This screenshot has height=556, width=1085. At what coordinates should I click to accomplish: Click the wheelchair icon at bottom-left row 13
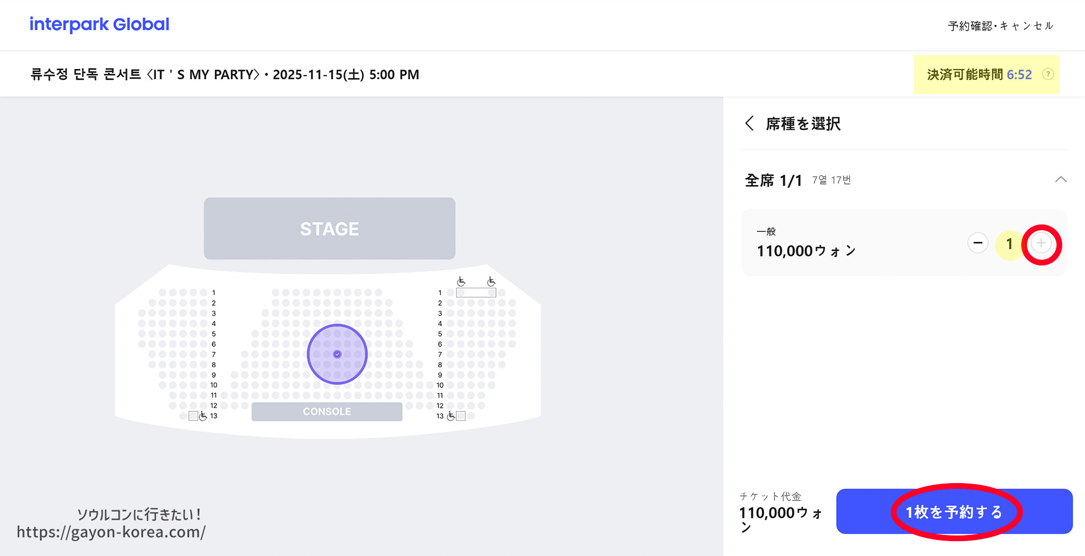pos(203,416)
